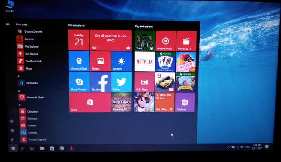Click the Play and explore group header
Screen dimensions: 281x162
coord(144,27)
